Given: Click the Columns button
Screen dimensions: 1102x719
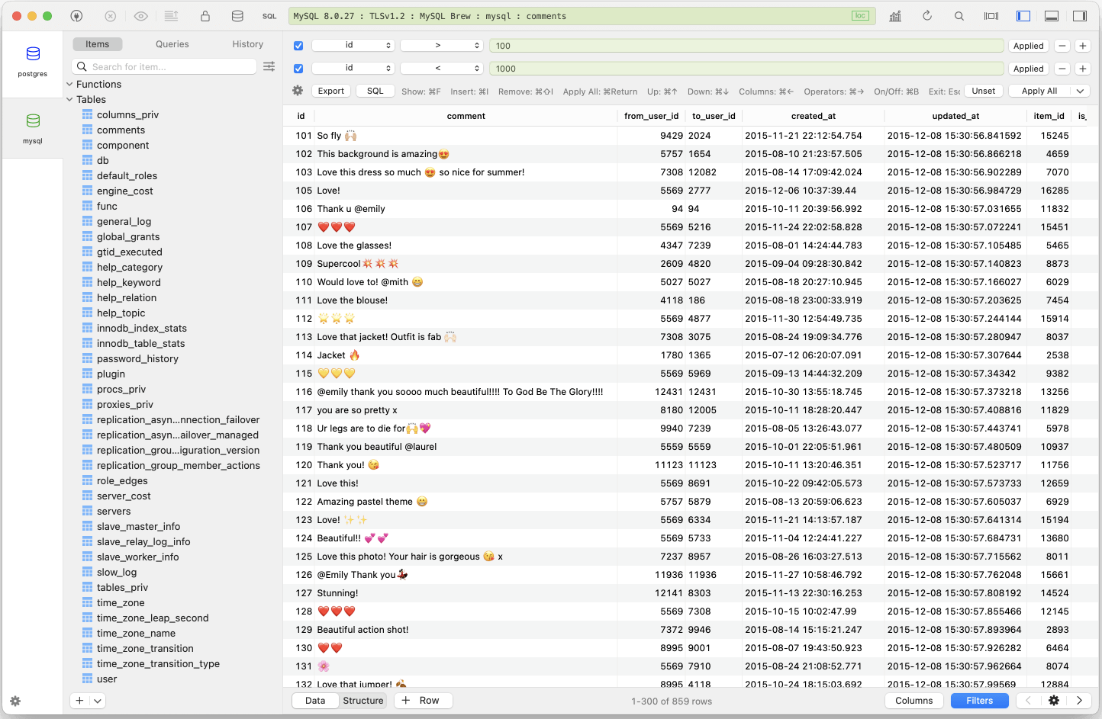Looking at the screenshot, I should 914,701.
